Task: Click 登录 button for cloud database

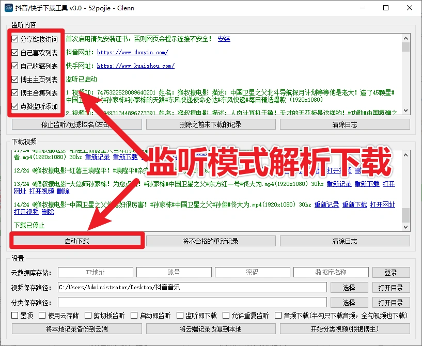Action: point(390,272)
